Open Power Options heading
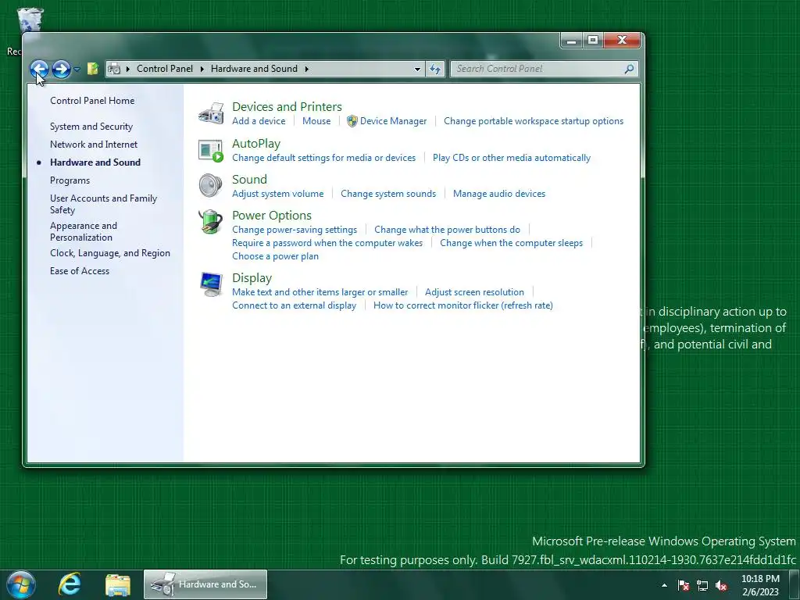This screenshot has height=600, width=800. pos(272,216)
